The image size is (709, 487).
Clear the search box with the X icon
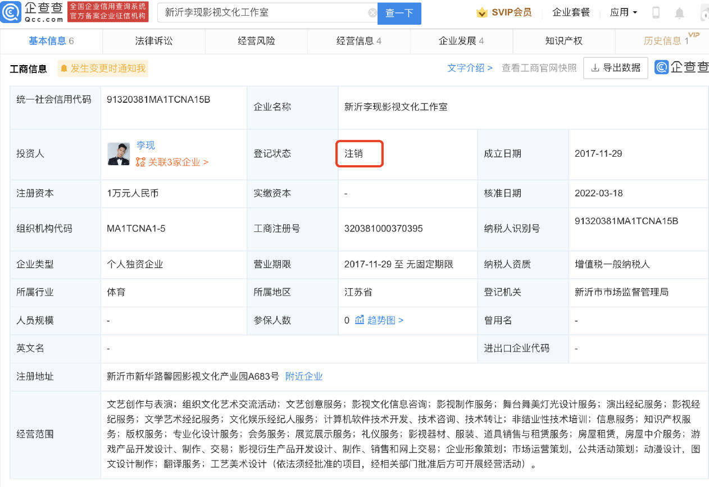tap(372, 13)
